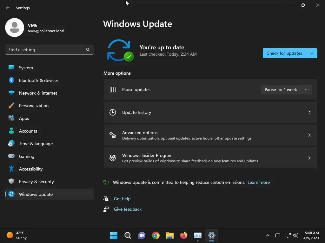Screen dimensions: 325x243
Task: Select Personalization in the sidebar
Action: 49,106
